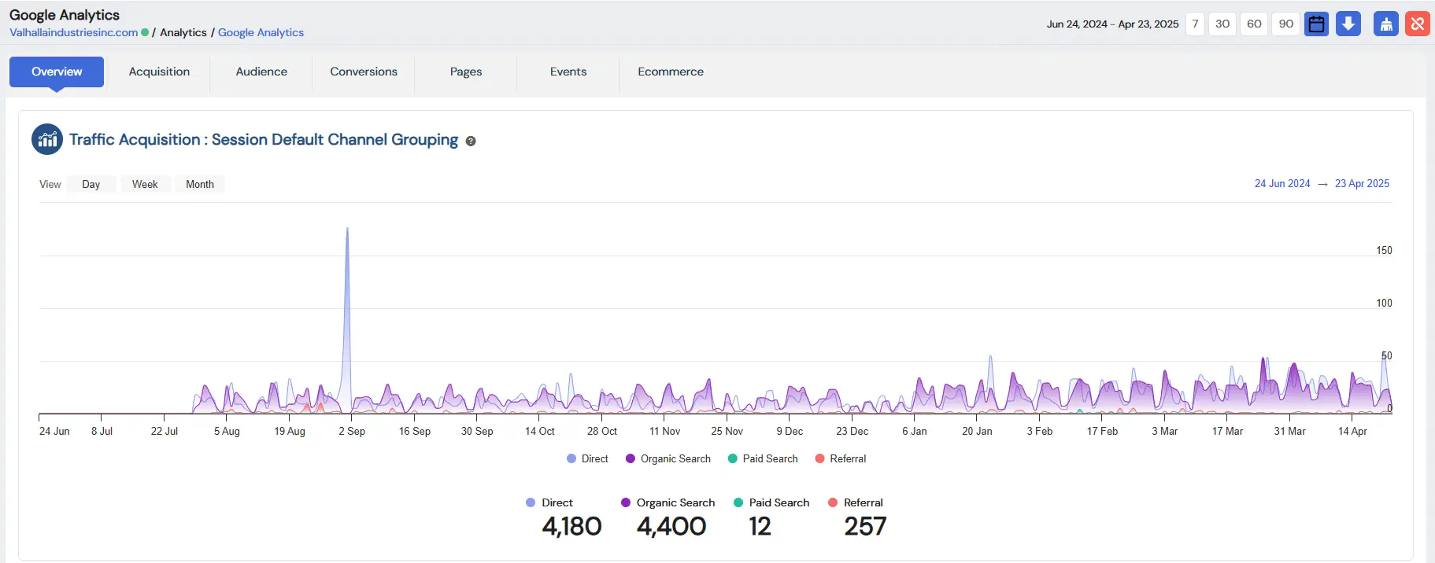The image size is (1435, 563).
Task: Open the Valhallaindustriesinc.com breadcrumb link
Action: tap(74, 32)
